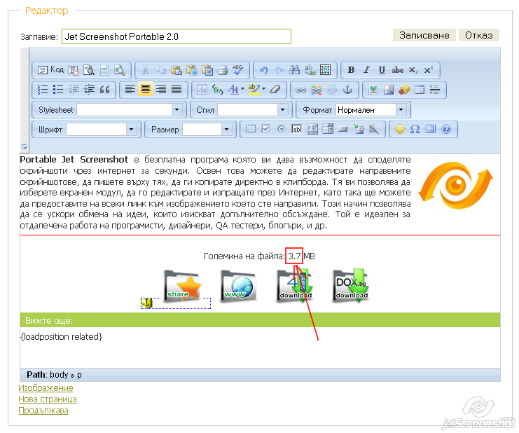Apply blockquote formatting
The height and width of the screenshot is (433, 519).
104,90
